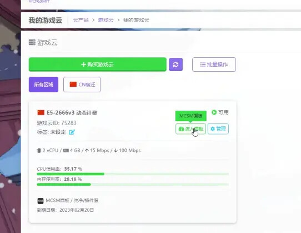Click the E5-2666v3 动态计费 server title
301x233 pixels.
coord(72,113)
